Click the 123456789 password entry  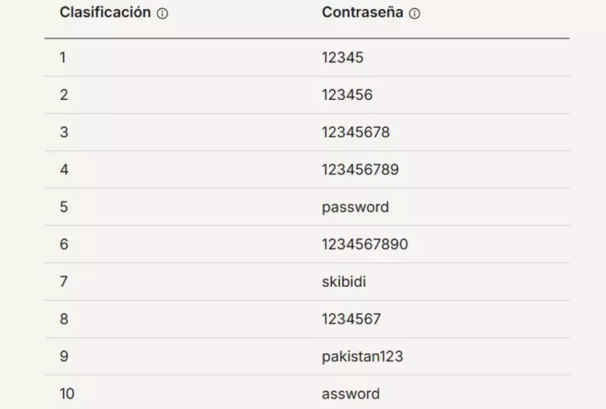pyautogui.click(x=360, y=170)
